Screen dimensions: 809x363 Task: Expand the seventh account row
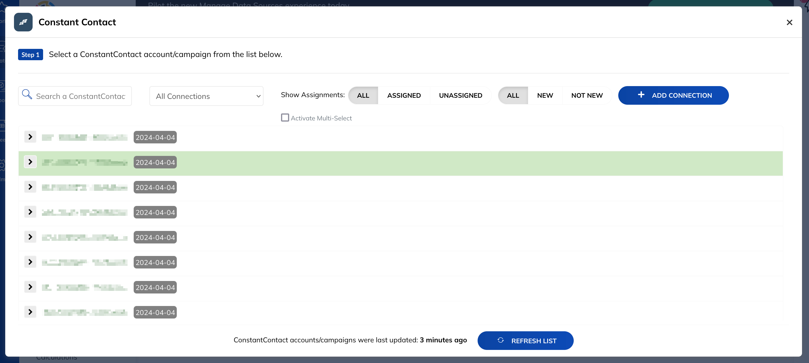pos(30,287)
